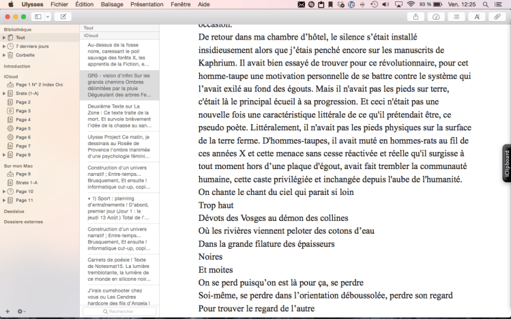Screen dimensions: 511x319
Task: Expand the Page 8 group triangle
Action: coord(3,155)
